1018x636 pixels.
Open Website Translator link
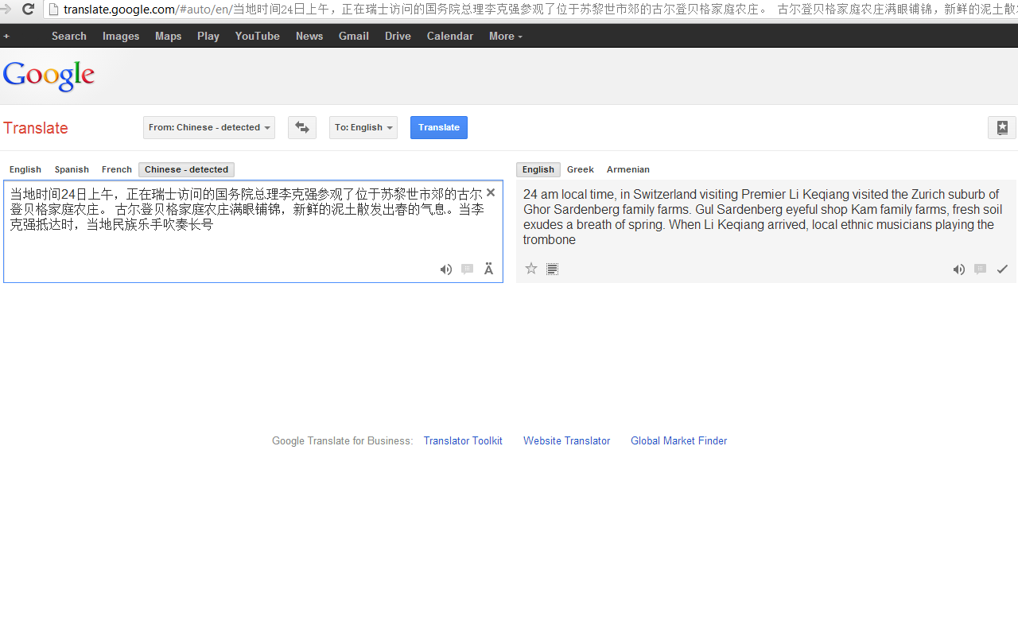(566, 440)
